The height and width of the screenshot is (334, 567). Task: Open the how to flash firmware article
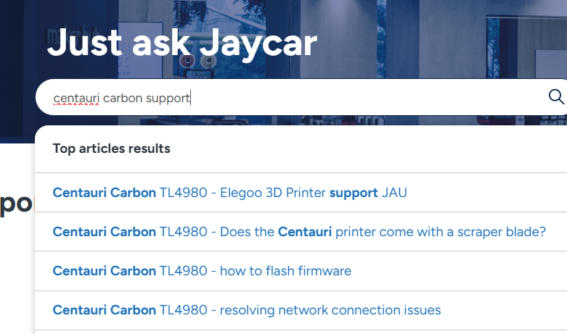(x=202, y=271)
